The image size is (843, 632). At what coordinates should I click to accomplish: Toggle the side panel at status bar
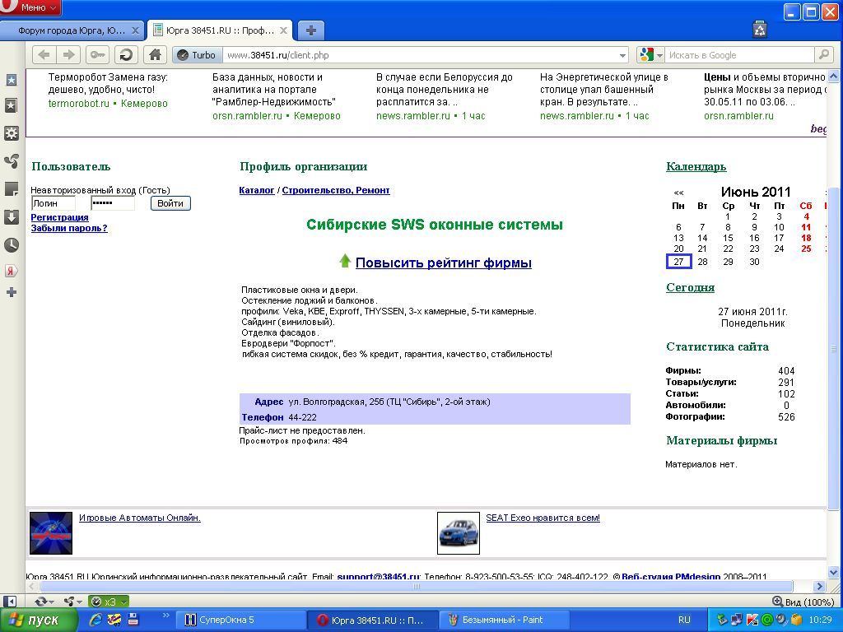(x=11, y=602)
